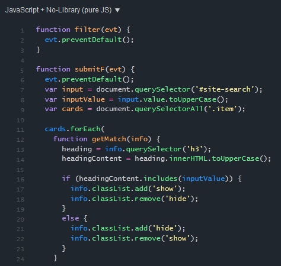Screen dimensions: 281x266
Task: Click 'else {' on line 20
Action: [75, 218]
